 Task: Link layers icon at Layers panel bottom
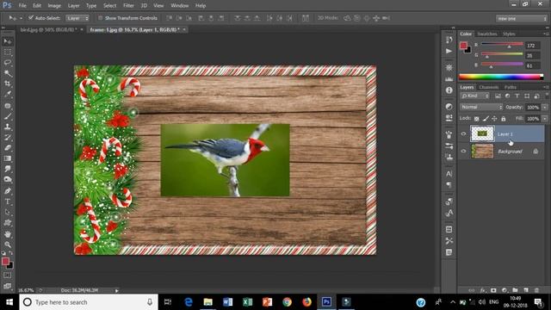click(x=472, y=290)
